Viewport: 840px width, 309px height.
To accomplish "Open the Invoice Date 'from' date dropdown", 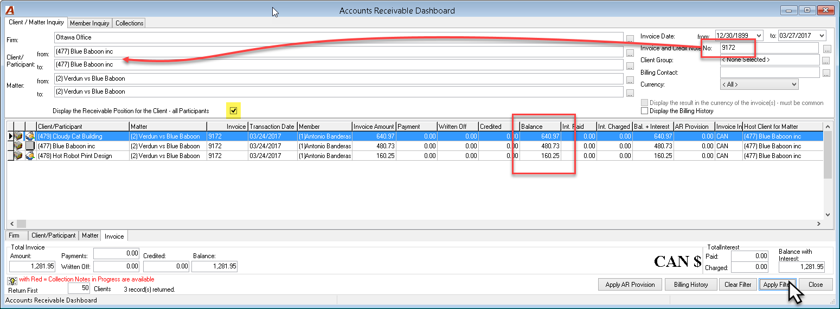I will coord(759,35).
